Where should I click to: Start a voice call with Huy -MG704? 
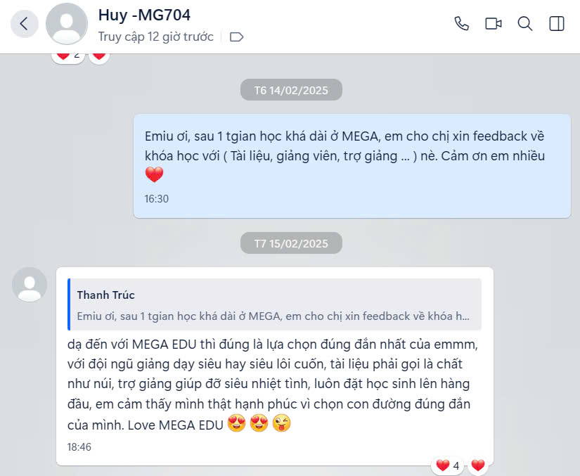pos(461,24)
